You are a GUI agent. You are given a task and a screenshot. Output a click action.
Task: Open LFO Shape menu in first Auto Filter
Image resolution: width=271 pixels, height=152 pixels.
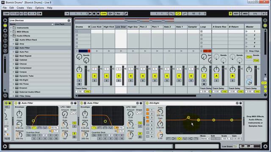(x=73, y=113)
